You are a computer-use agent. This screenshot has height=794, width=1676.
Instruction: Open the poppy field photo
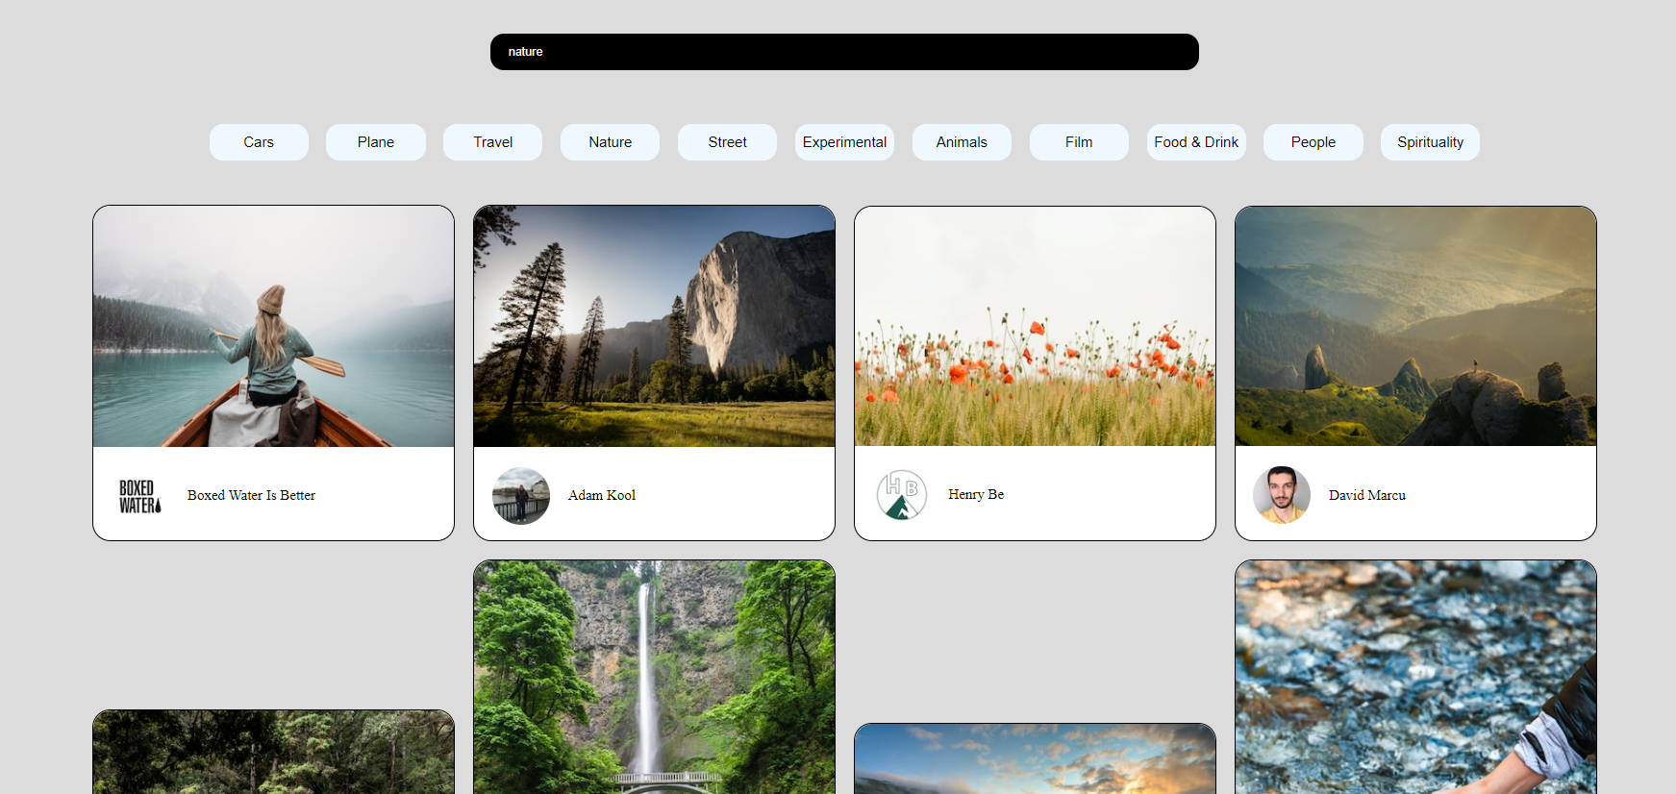1035,327
